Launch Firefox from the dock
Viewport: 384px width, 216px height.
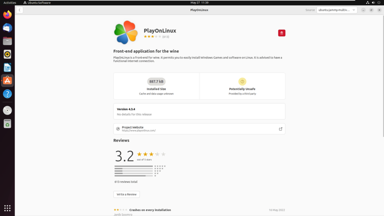[x=7, y=14]
